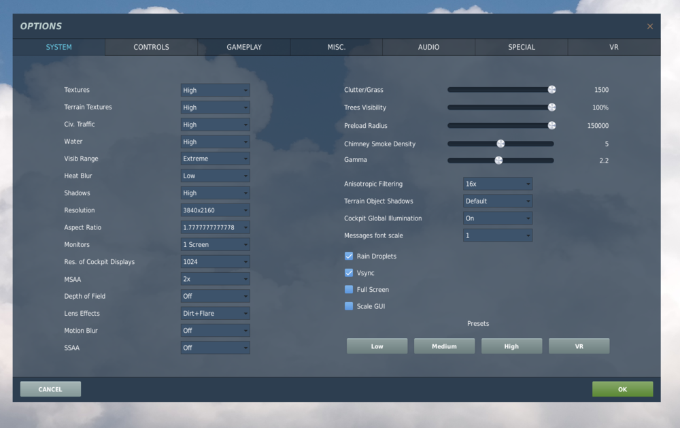Click the Trees Visibility value 100%
The height and width of the screenshot is (428, 680).
pyautogui.click(x=600, y=108)
